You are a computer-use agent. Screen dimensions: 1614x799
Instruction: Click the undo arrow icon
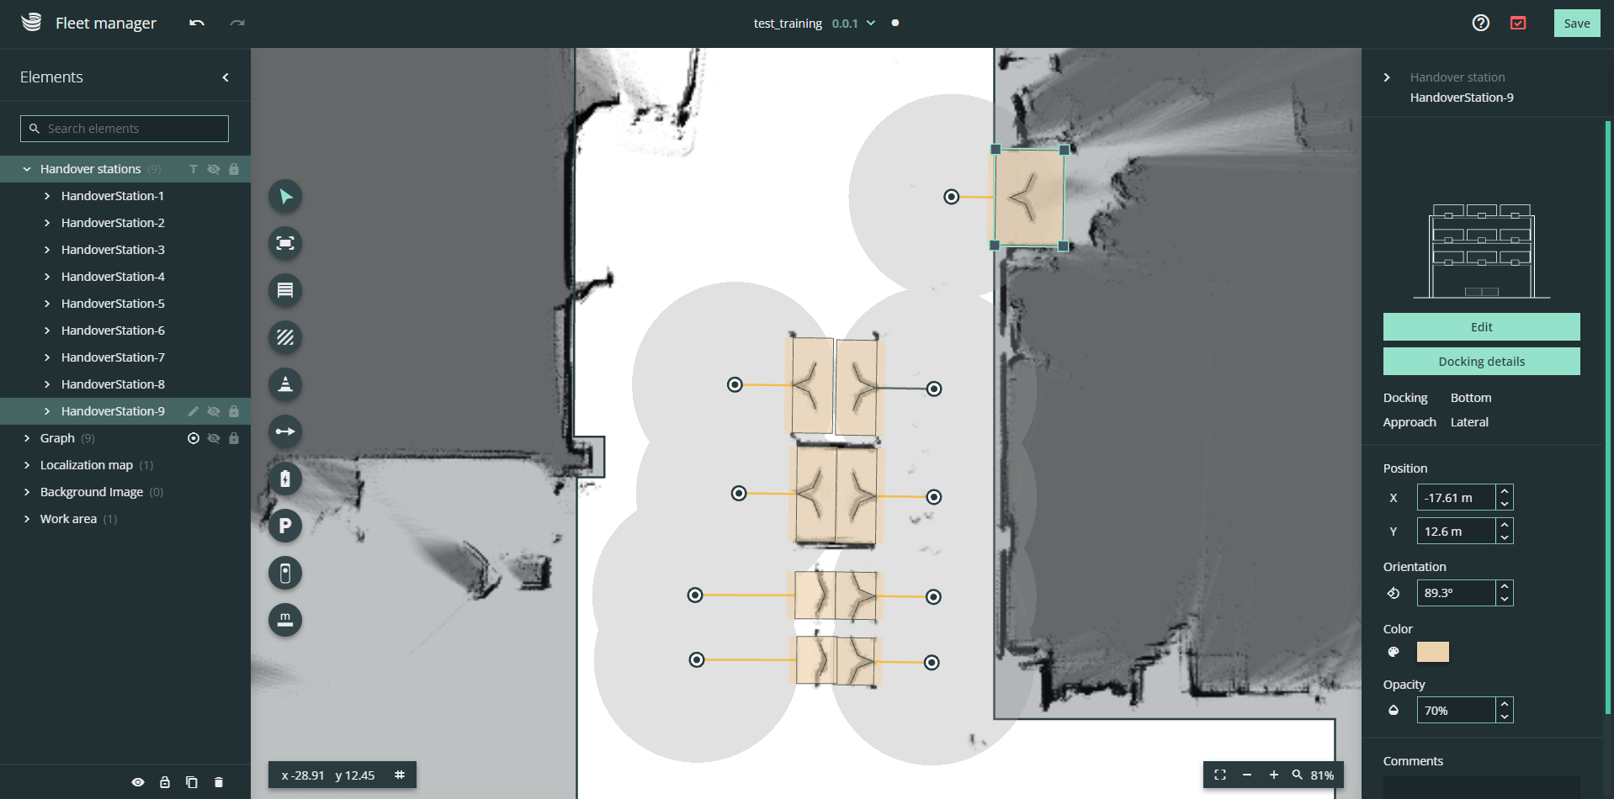pos(197,23)
